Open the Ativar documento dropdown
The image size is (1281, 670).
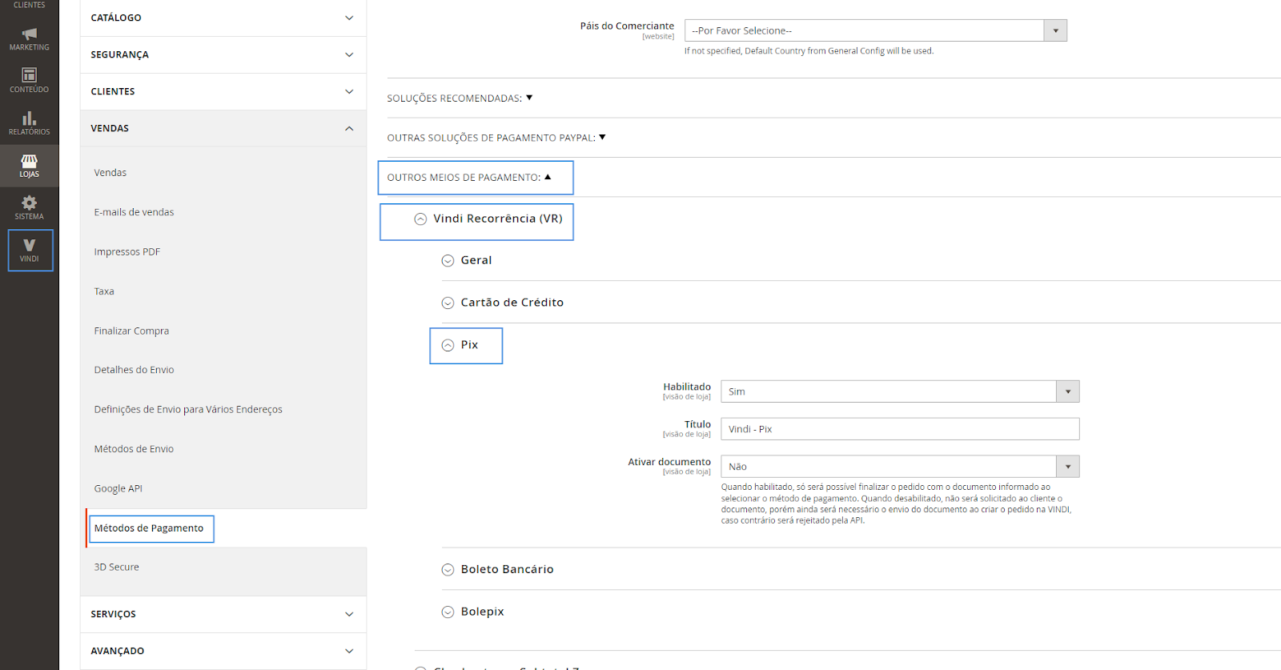(x=899, y=467)
